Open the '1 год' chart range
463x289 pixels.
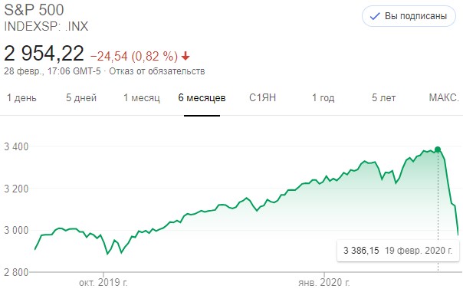pyautogui.click(x=323, y=97)
